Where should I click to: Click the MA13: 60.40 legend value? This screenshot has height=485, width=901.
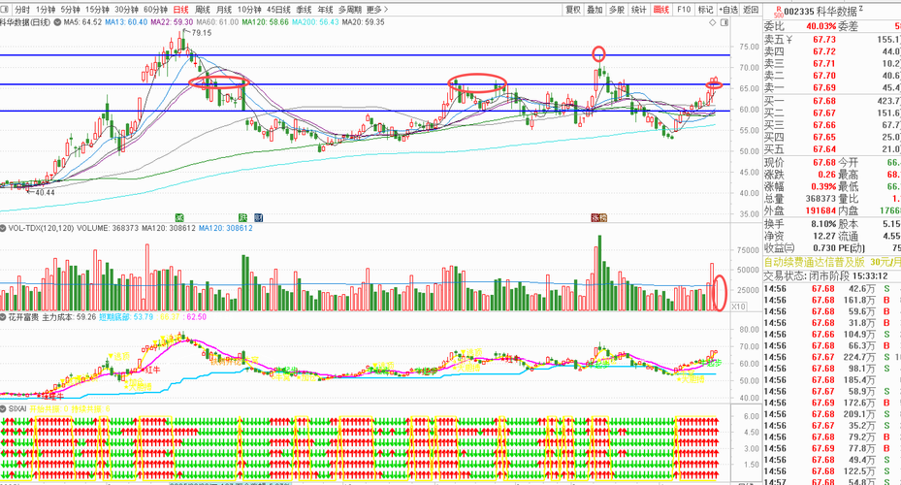pyautogui.click(x=126, y=22)
